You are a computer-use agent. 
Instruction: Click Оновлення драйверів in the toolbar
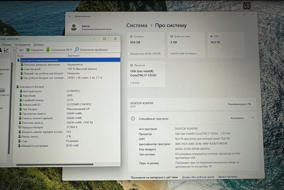point(91,49)
